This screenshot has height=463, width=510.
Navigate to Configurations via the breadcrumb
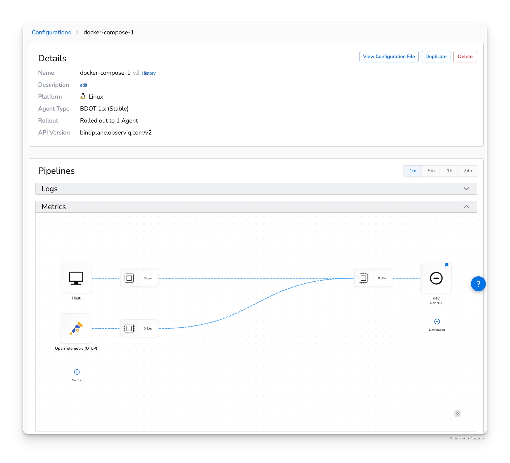coord(51,32)
